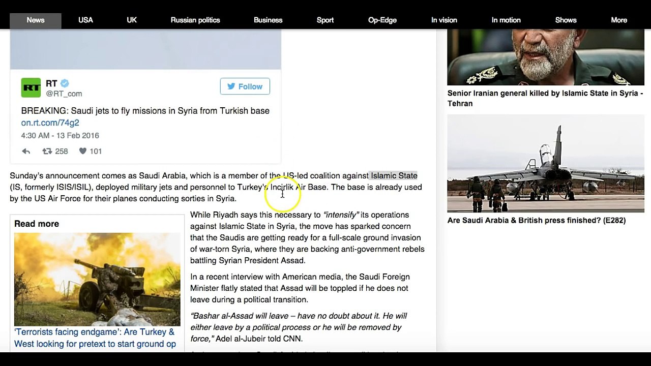
Task: Retweet the RT breaking tweet
Action: [x=47, y=151]
